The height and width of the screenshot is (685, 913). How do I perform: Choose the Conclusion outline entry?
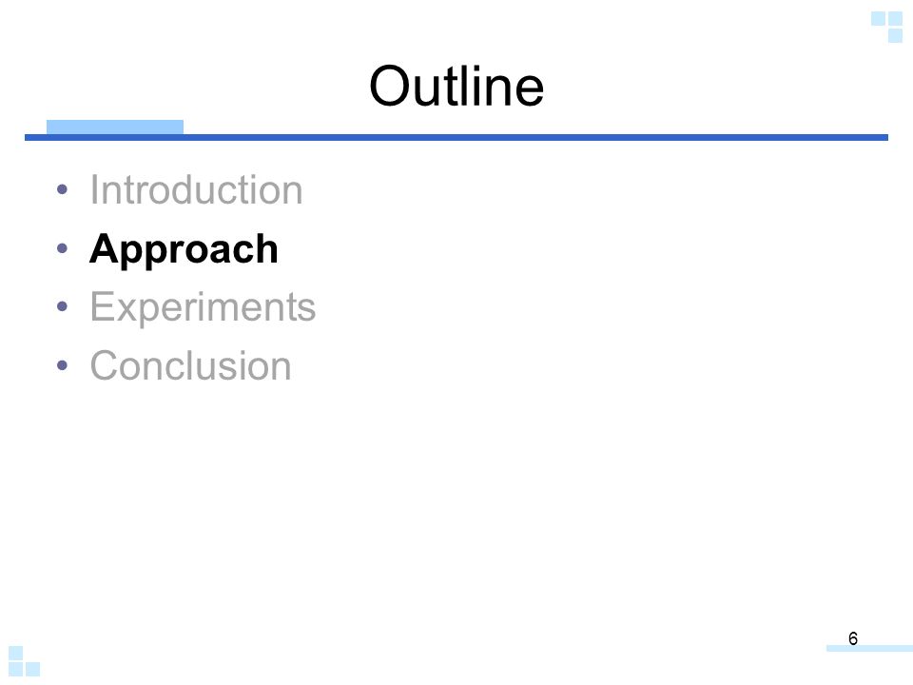[190, 365]
